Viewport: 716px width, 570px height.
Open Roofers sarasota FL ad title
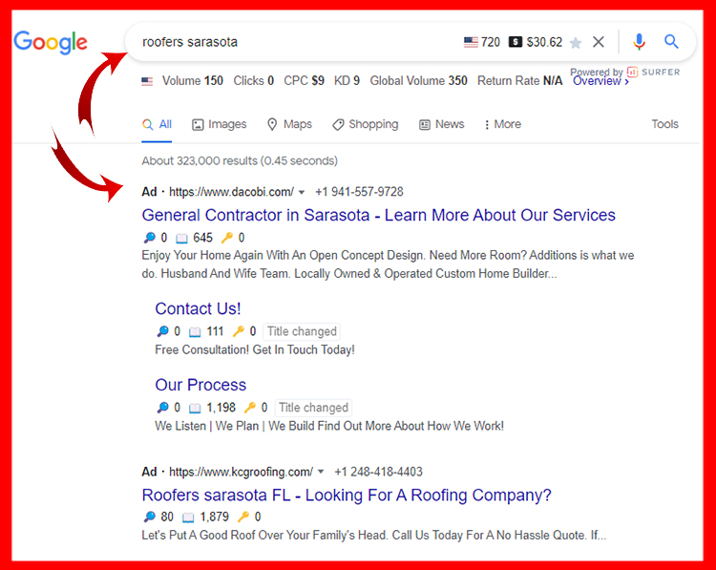(x=347, y=496)
